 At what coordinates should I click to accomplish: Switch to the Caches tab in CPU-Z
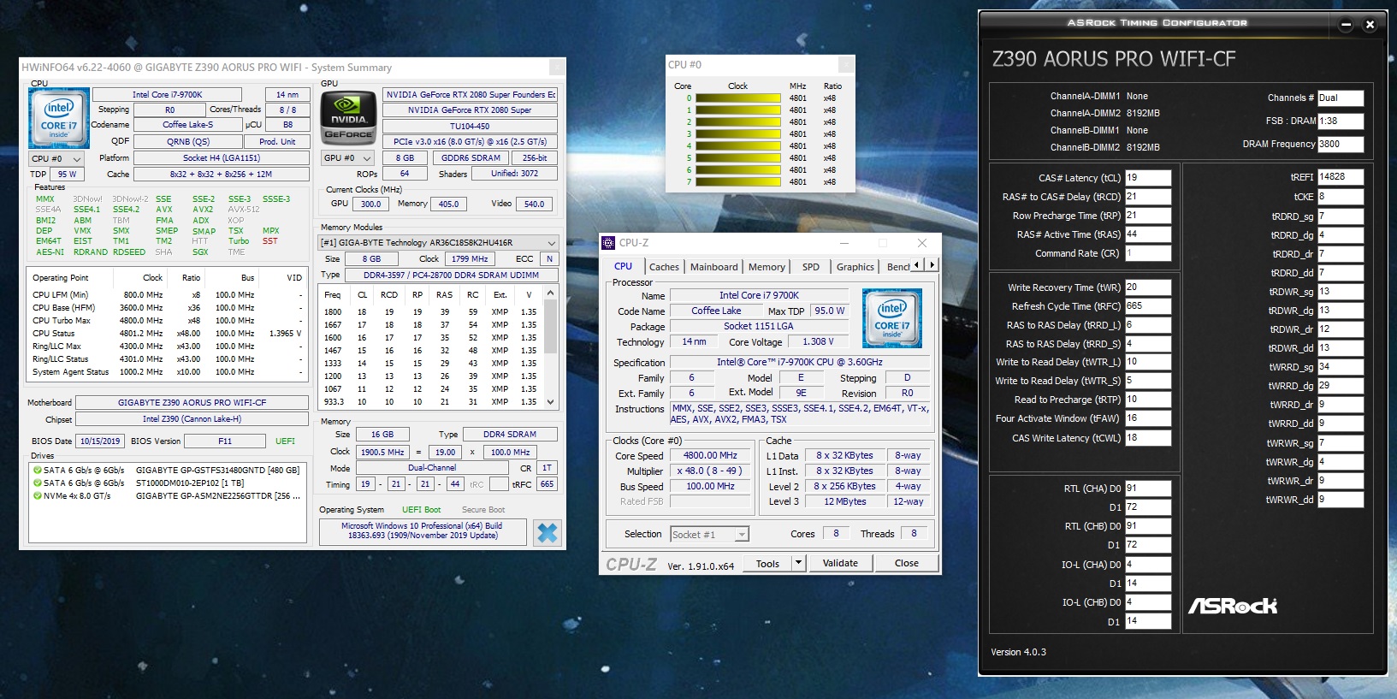pyautogui.click(x=664, y=267)
